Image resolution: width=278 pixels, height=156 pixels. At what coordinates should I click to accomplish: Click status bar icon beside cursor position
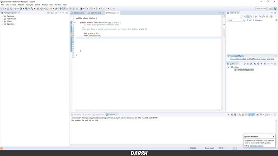pyautogui.click(x=234, y=148)
